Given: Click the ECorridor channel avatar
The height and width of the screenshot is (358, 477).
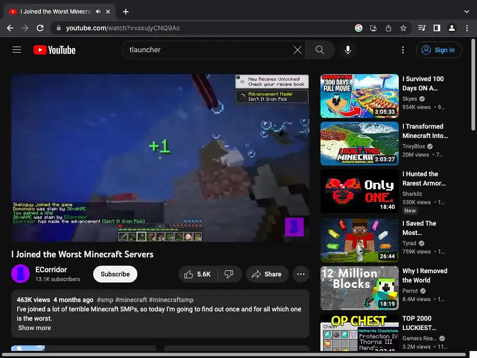Looking at the screenshot, I should click(x=20, y=274).
